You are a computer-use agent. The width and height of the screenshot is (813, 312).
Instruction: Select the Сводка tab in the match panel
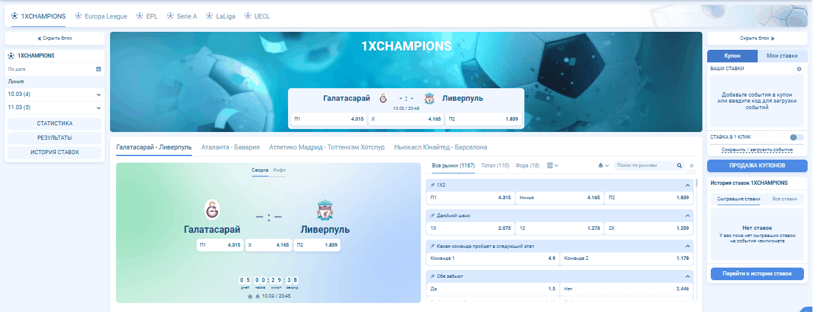coord(260,170)
